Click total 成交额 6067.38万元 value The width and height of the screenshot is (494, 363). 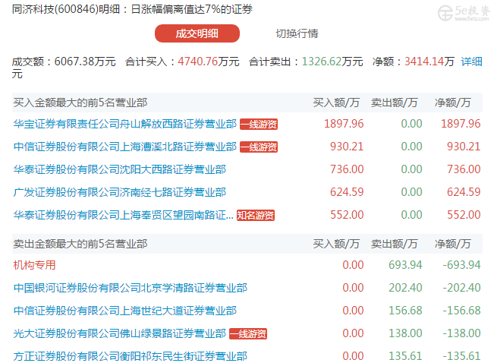coord(85,62)
